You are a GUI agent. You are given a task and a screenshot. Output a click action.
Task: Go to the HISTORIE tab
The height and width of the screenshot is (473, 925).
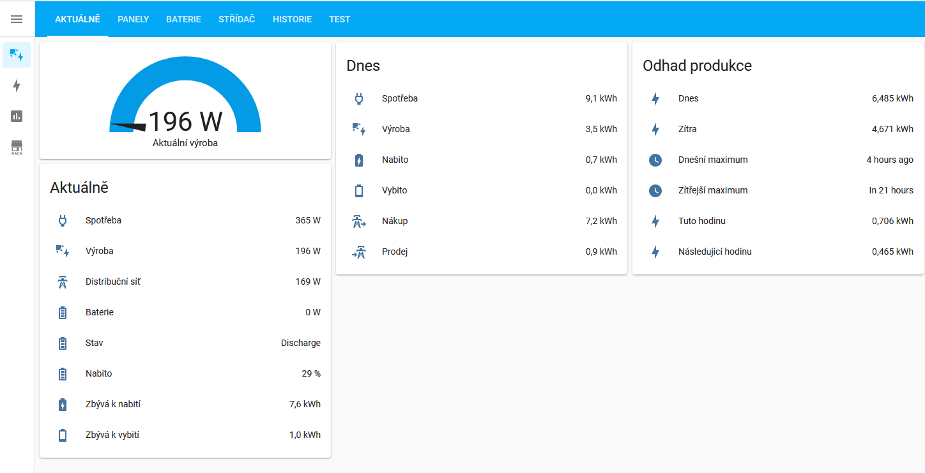point(292,19)
